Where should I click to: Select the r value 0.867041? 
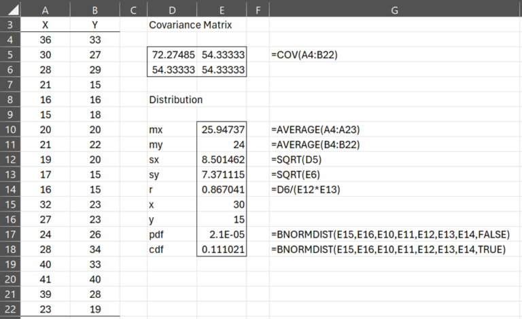coord(221,188)
